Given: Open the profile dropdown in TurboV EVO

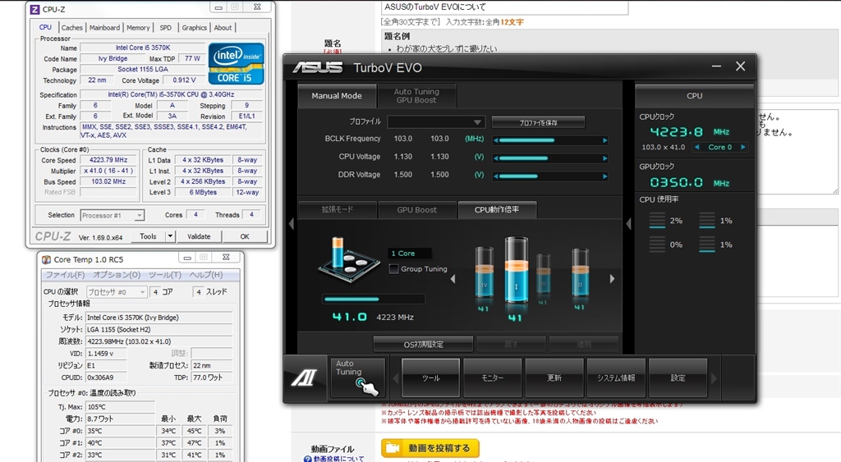Looking at the screenshot, I should click(436, 122).
